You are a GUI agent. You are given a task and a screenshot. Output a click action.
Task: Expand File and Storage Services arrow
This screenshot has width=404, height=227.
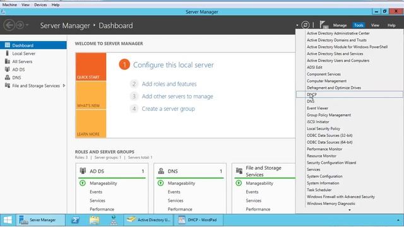64,86
